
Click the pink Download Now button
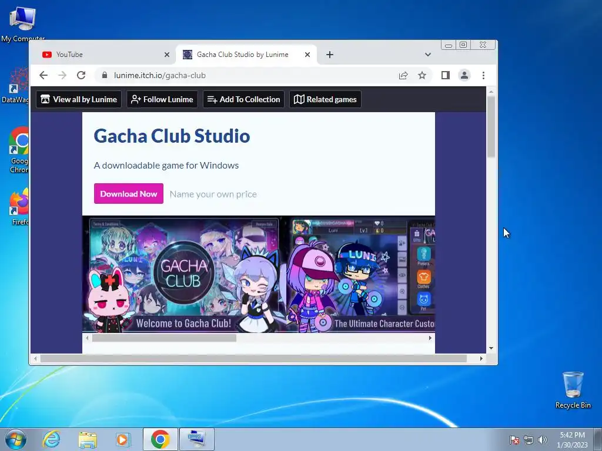(x=129, y=194)
